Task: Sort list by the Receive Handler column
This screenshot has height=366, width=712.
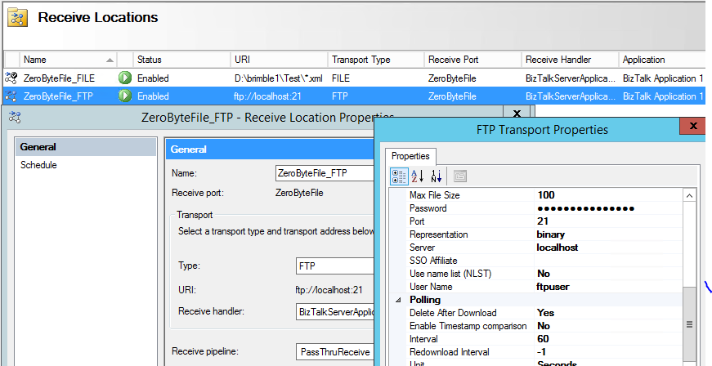Action: (x=571, y=60)
